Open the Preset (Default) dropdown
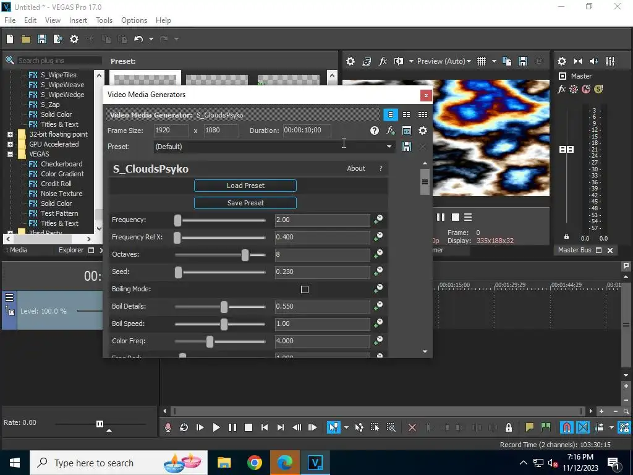Screen dimensions: 633x475 coord(274,147)
